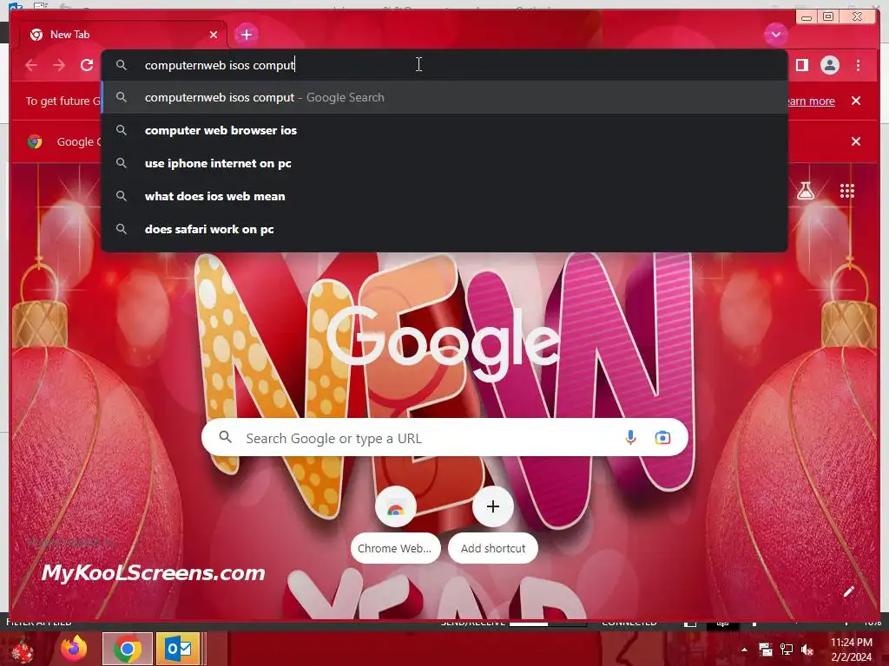This screenshot has width=889, height=666.
Task: Click the address bar text field
Action: (x=444, y=65)
